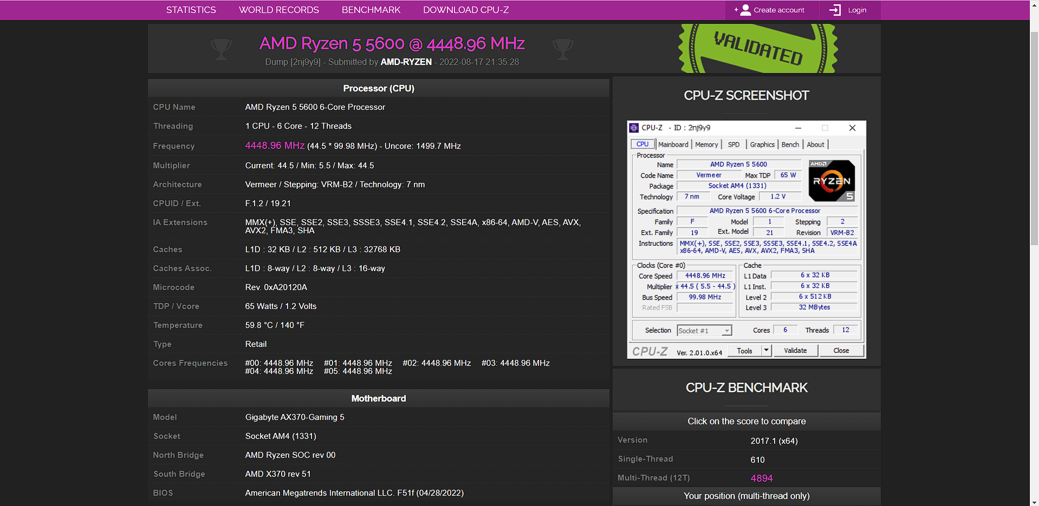Open DOWNLOAD CPU-Z menu item
This screenshot has height=506, width=1039.
[466, 10]
